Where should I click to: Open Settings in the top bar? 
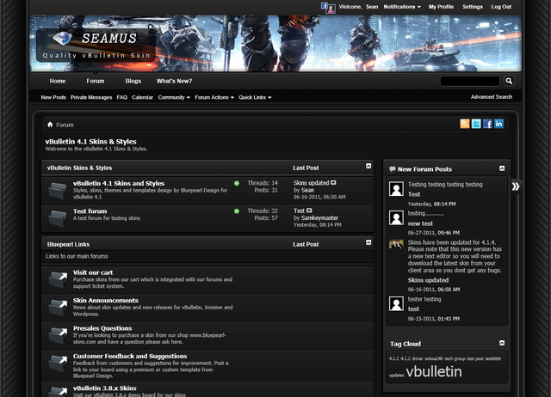point(473,7)
